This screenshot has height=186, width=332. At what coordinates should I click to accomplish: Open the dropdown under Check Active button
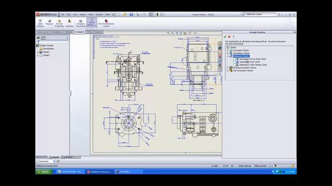[x=91, y=28]
